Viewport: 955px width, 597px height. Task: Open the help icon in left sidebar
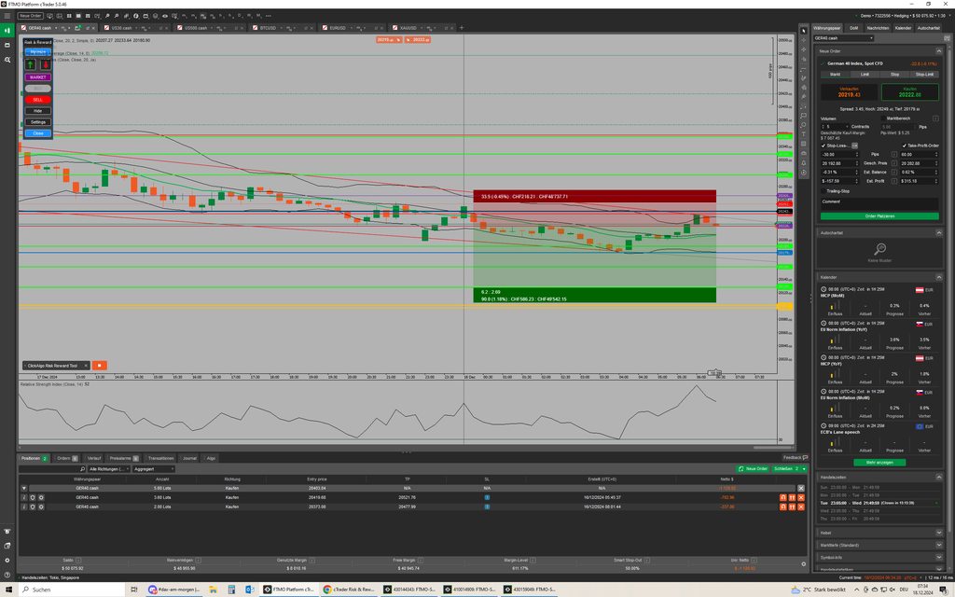(7, 575)
